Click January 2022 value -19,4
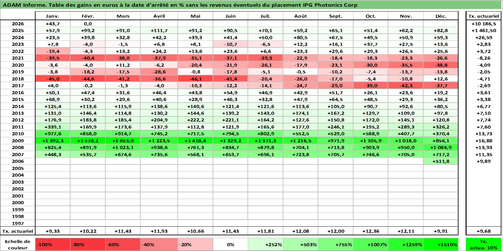Screen dimensions: 503x251 pyautogui.click(x=53, y=51)
